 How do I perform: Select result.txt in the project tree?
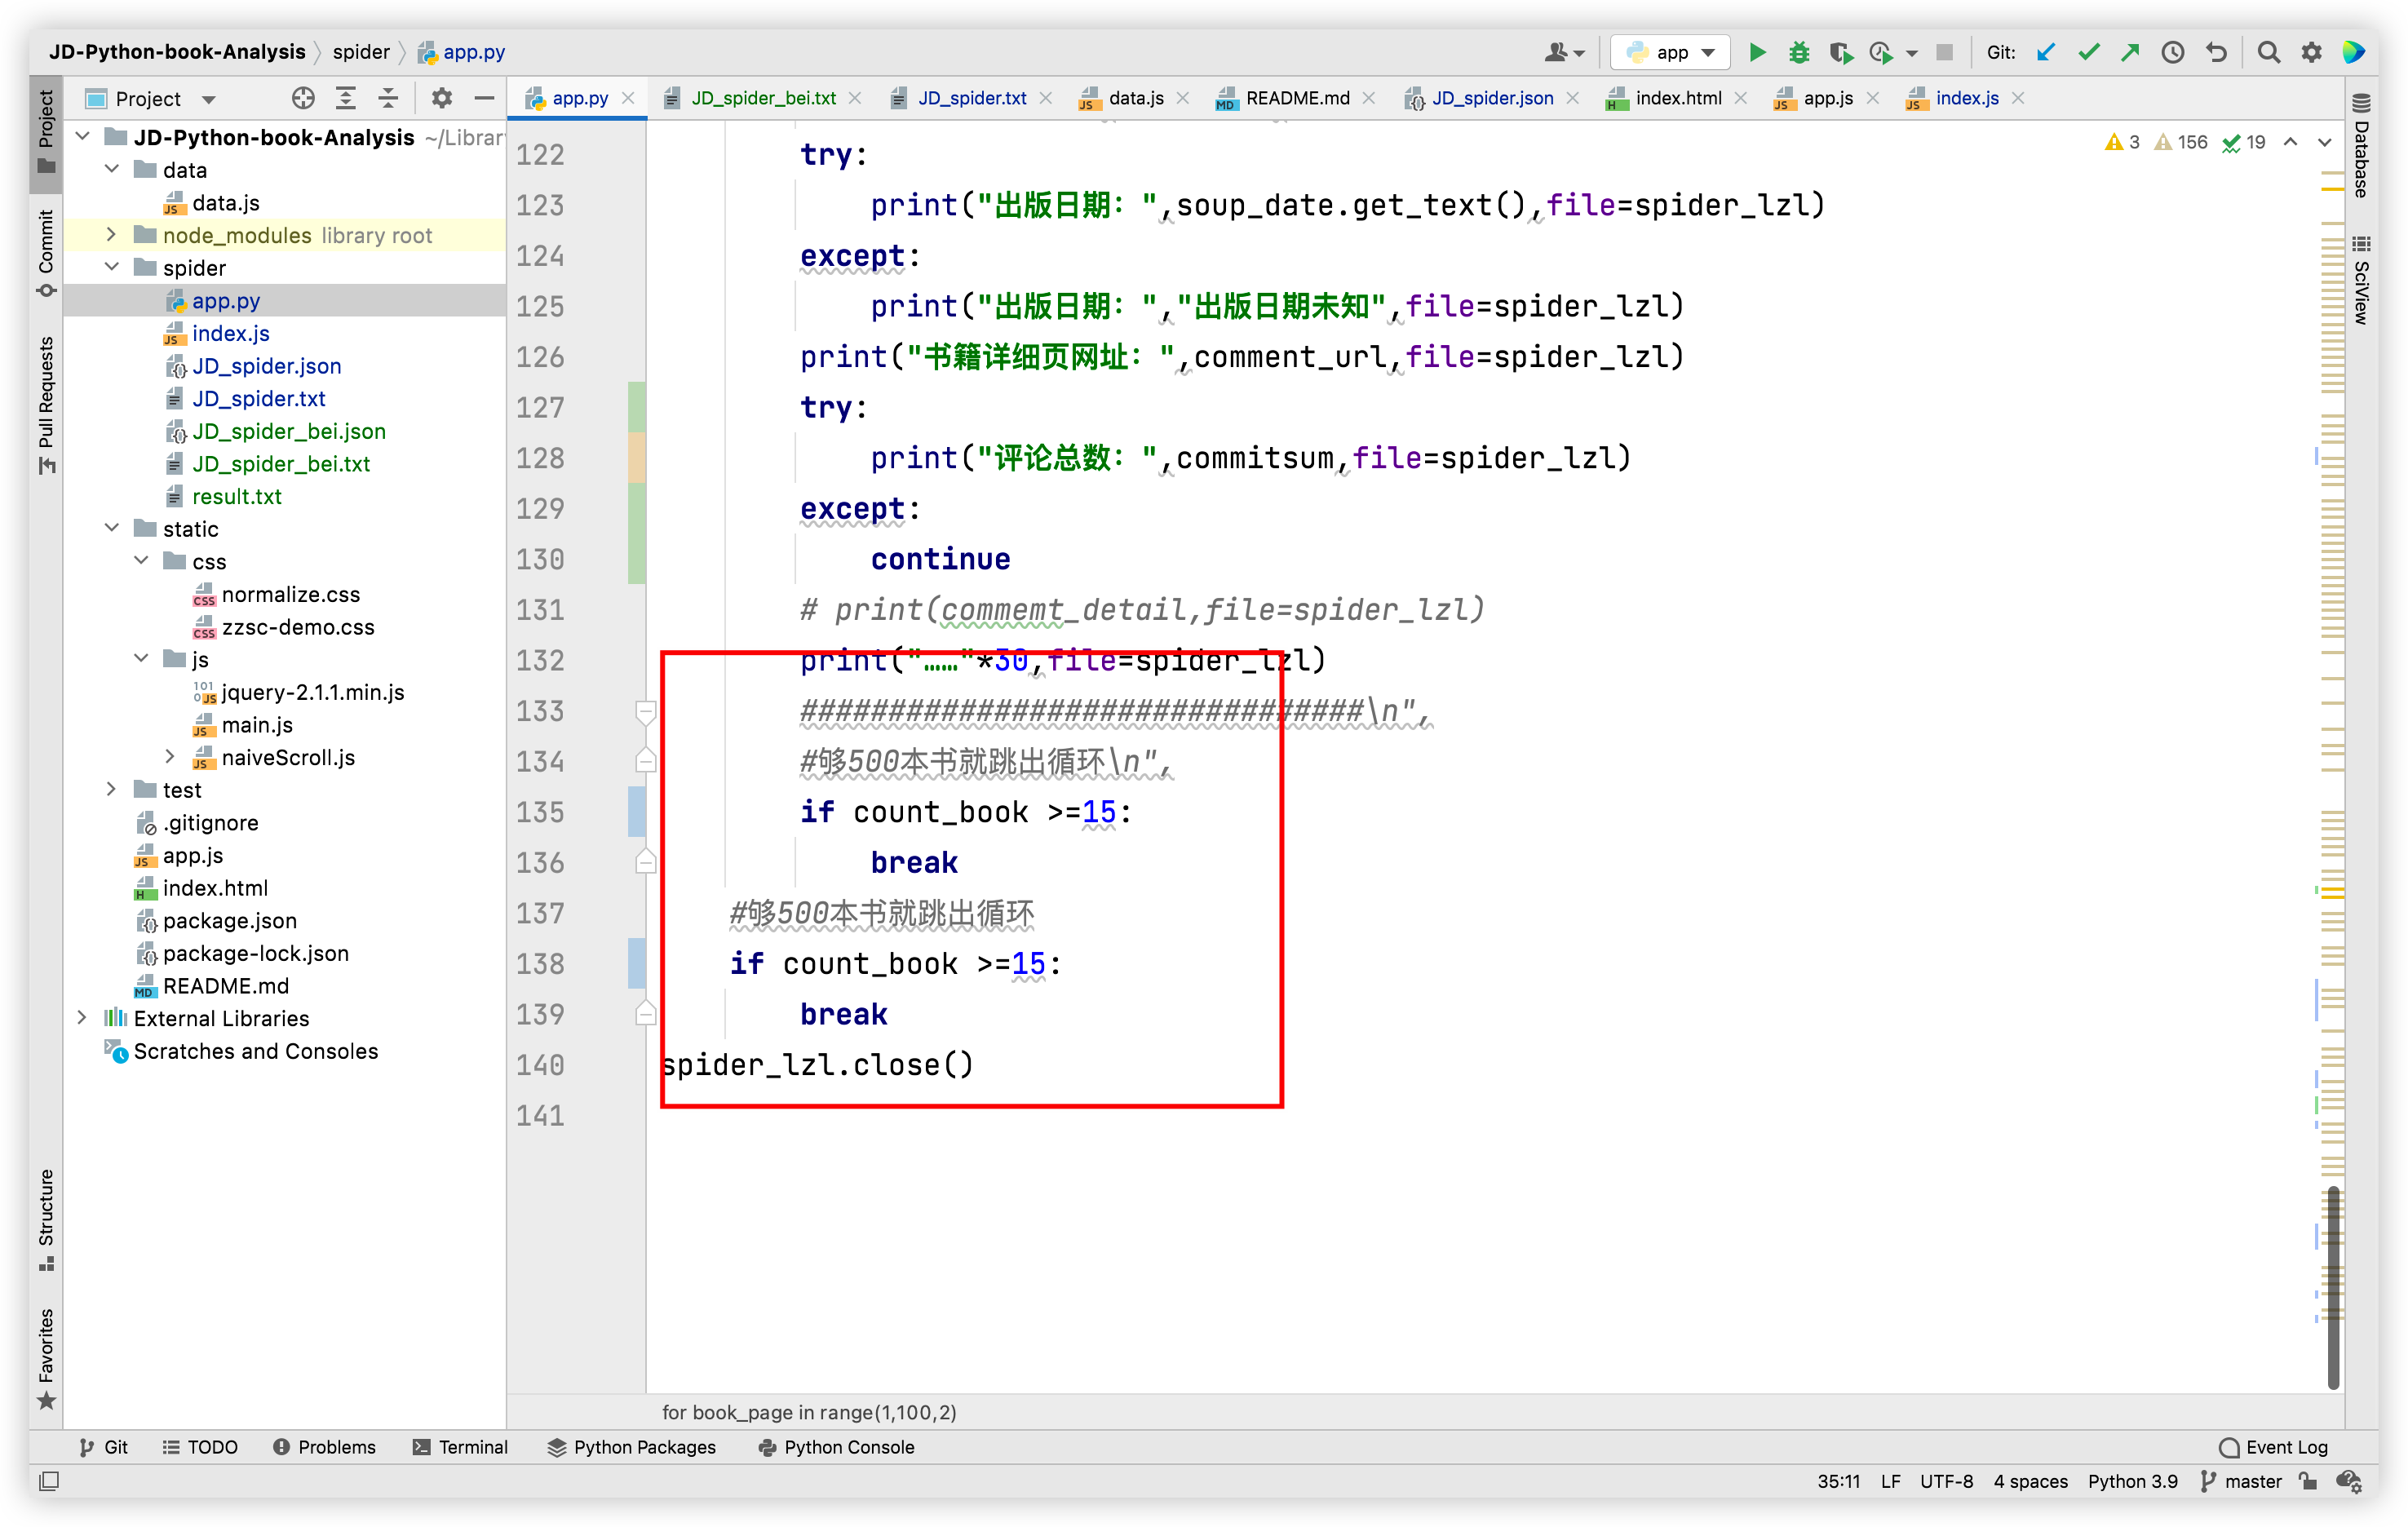pyautogui.click(x=236, y=496)
